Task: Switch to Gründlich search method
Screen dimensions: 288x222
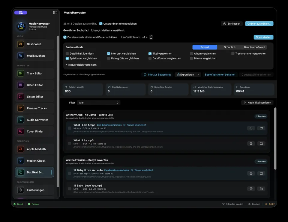Action: tap(229, 47)
